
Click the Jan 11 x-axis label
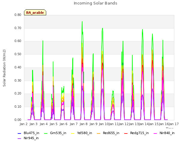click(x=114, y=124)
